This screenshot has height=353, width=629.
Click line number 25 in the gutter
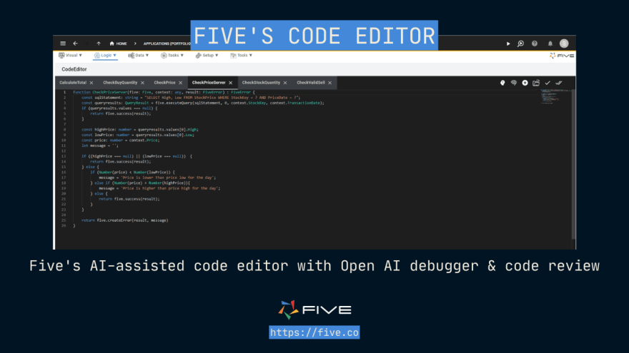click(x=64, y=220)
